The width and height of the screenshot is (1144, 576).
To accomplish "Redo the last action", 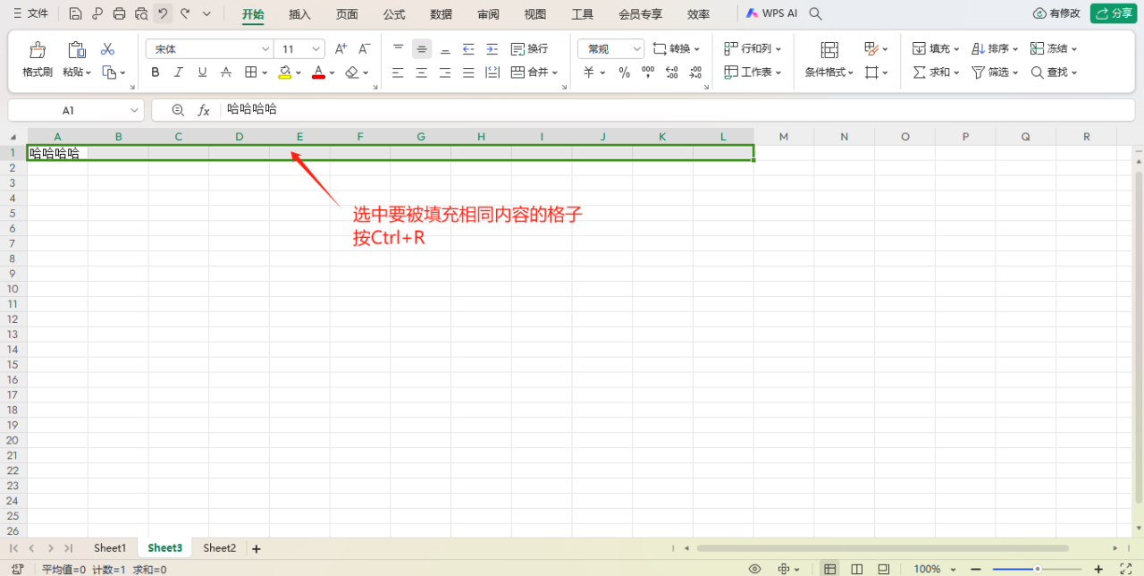I will pos(185,13).
